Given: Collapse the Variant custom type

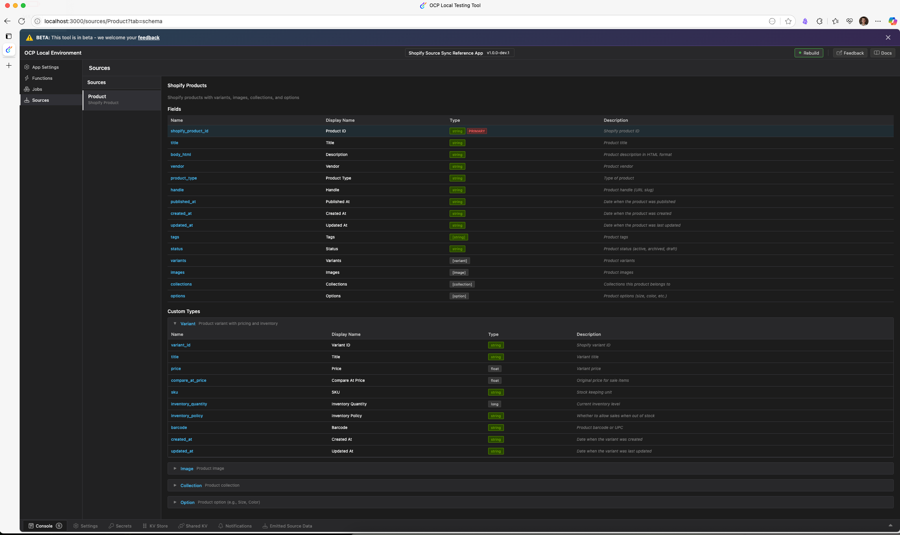Looking at the screenshot, I should click(175, 324).
